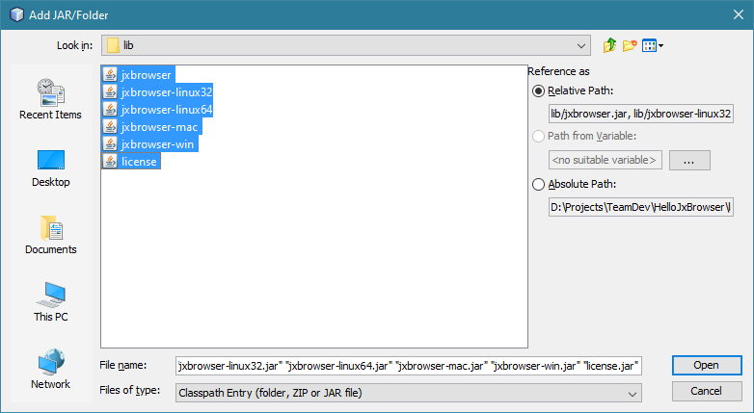Click the Add JAR/Folder title icon
This screenshot has width=754, height=413.
(16, 14)
